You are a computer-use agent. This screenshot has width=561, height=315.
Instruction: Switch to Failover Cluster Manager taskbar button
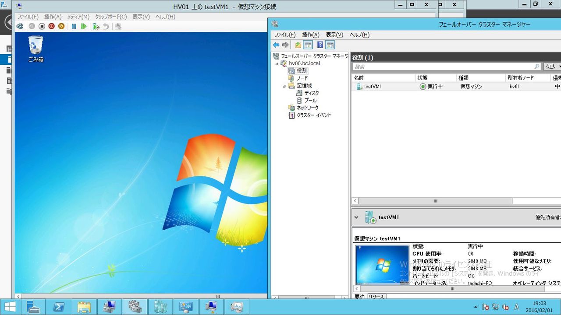coord(135,307)
